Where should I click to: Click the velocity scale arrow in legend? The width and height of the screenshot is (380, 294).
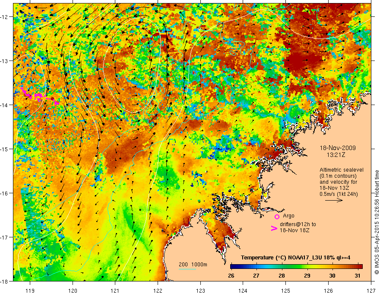point(334,200)
